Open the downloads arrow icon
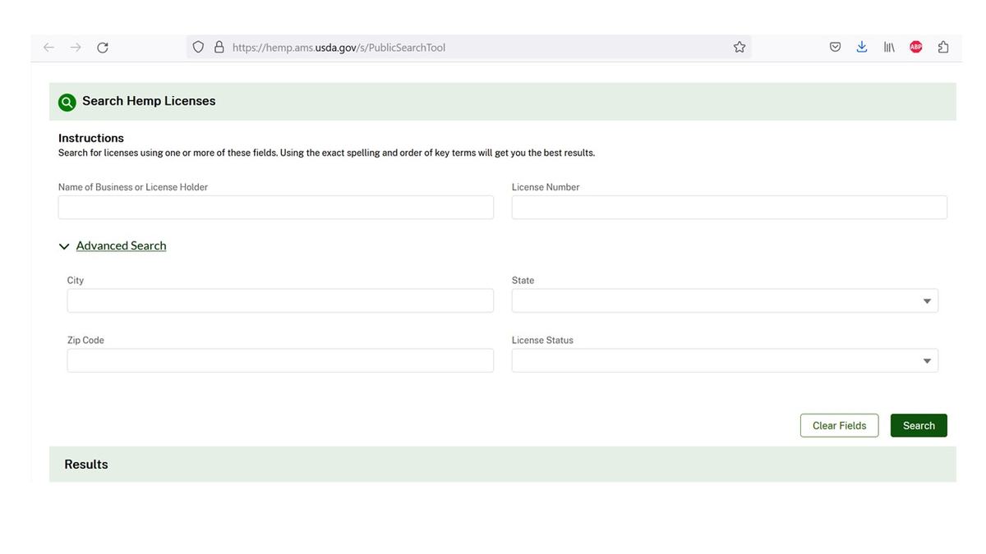Viewport: 986px width, 554px height. (x=862, y=48)
